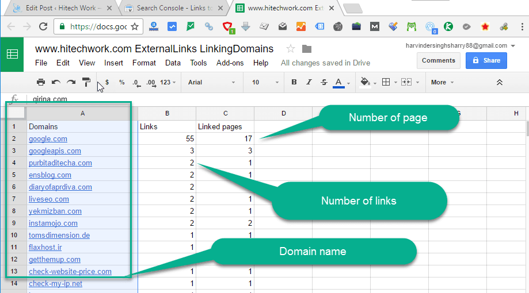Open account dropdown next to email
Image resolution: width=529 pixels, height=293 pixels.
point(513,46)
